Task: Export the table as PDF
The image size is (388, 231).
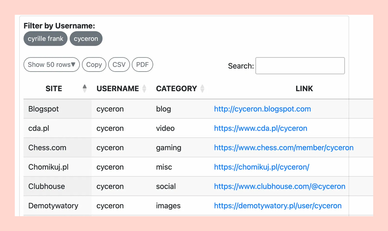Action: 142,65
